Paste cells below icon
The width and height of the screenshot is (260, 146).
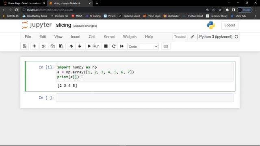pyautogui.click(x=61, y=46)
